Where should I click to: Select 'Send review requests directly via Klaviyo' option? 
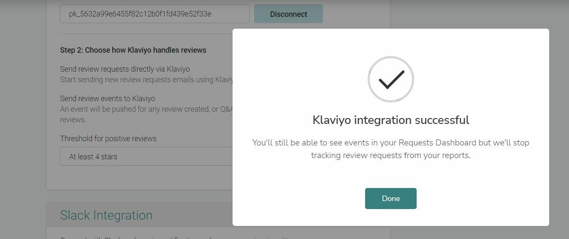coord(125,69)
